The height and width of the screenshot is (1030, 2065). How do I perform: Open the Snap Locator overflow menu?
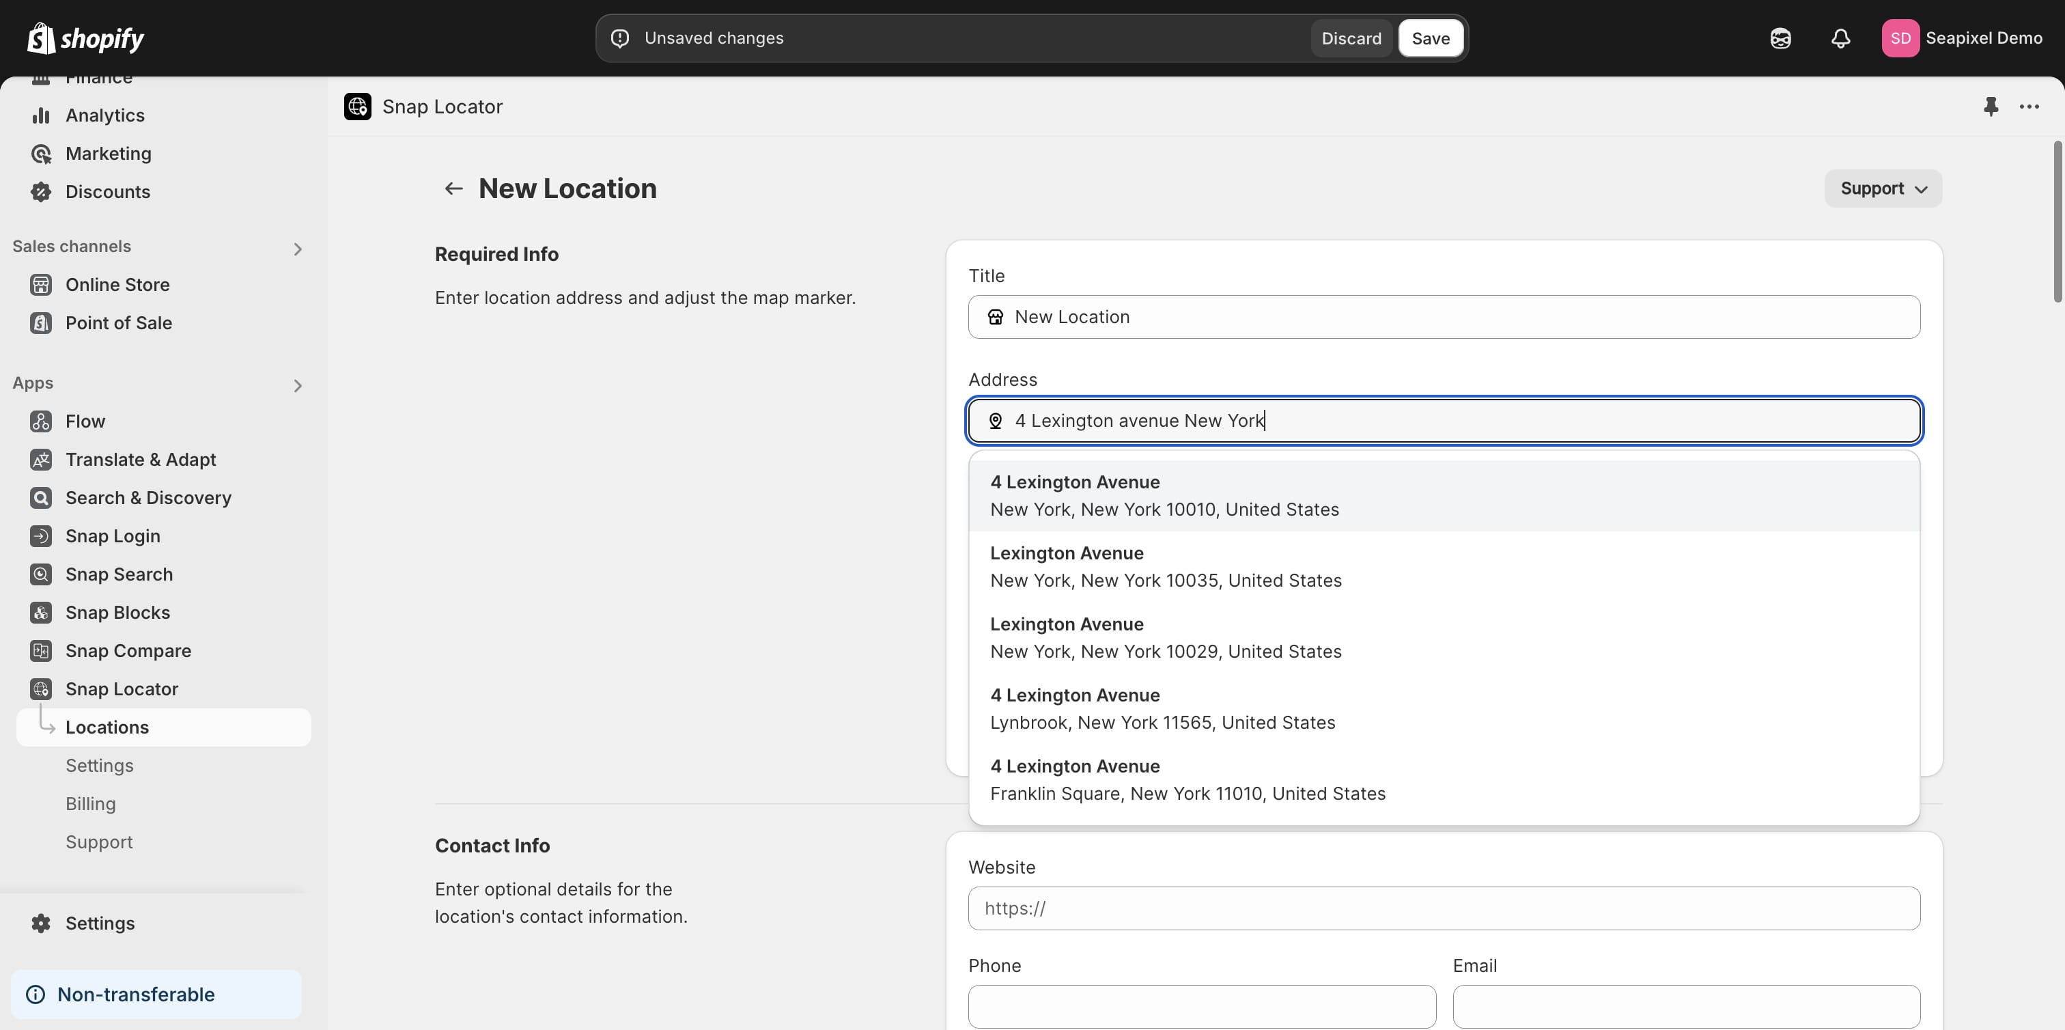click(2029, 107)
